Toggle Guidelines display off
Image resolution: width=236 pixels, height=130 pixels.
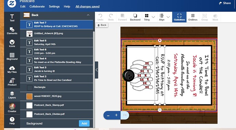[179, 17]
